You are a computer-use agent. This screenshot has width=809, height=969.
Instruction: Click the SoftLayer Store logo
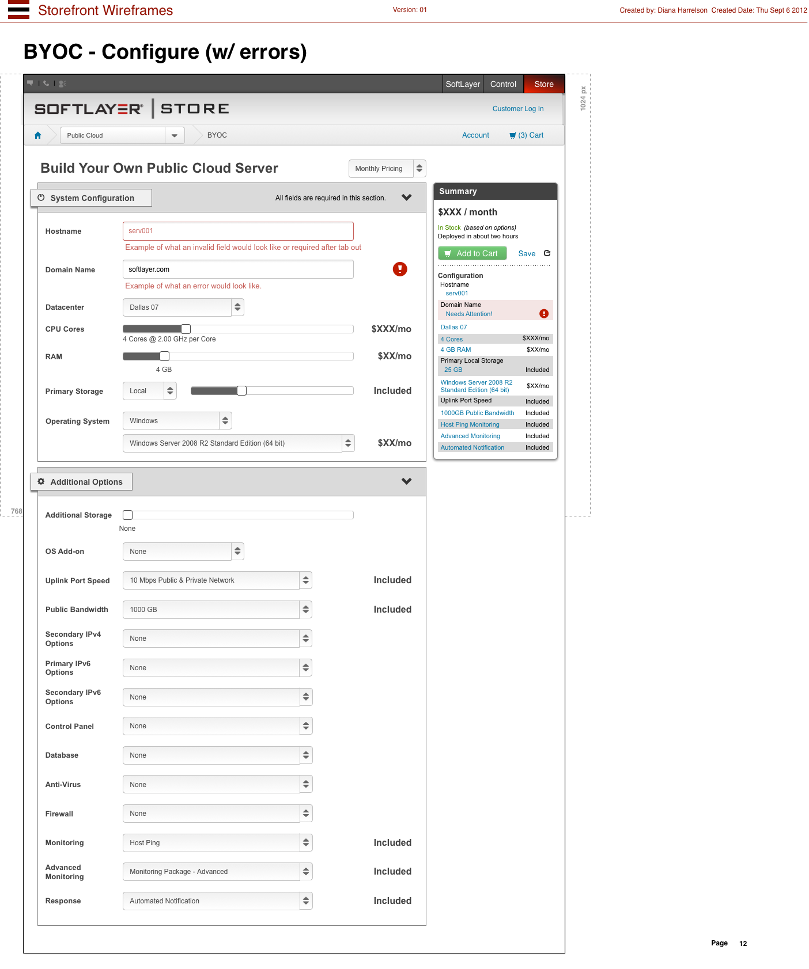(132, 109)
